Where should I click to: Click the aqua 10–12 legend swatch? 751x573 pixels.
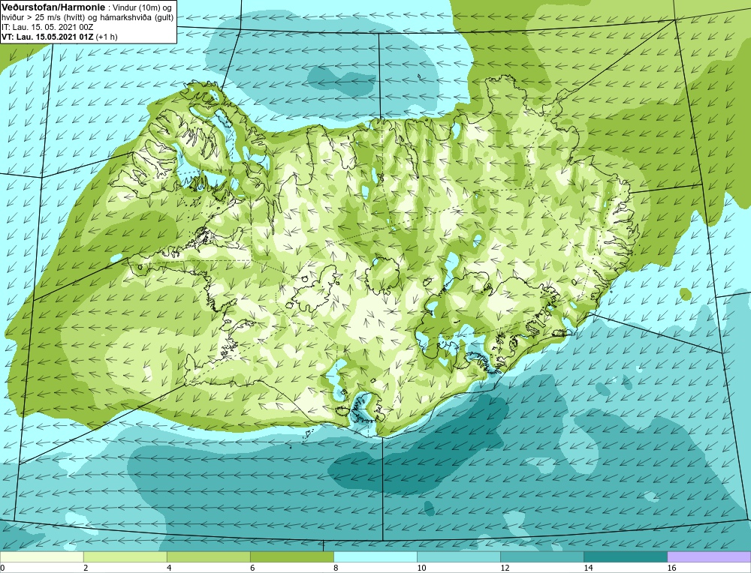click(458, 556)
